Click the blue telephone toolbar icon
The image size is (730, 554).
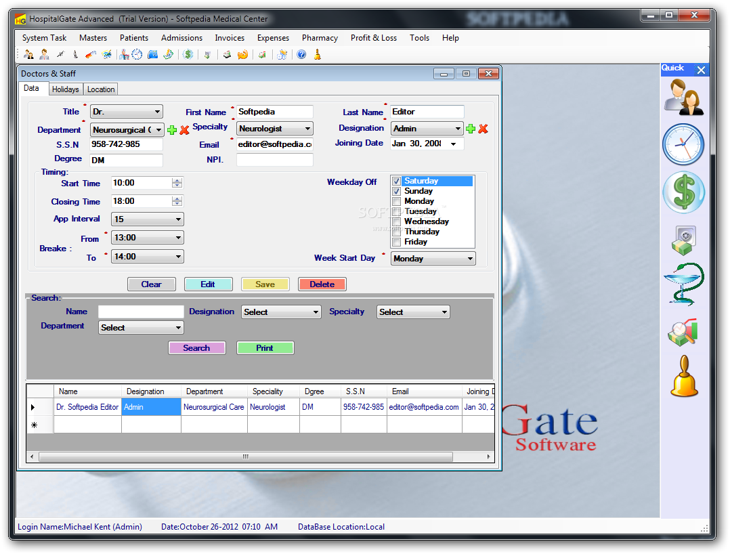coord(153,54)
